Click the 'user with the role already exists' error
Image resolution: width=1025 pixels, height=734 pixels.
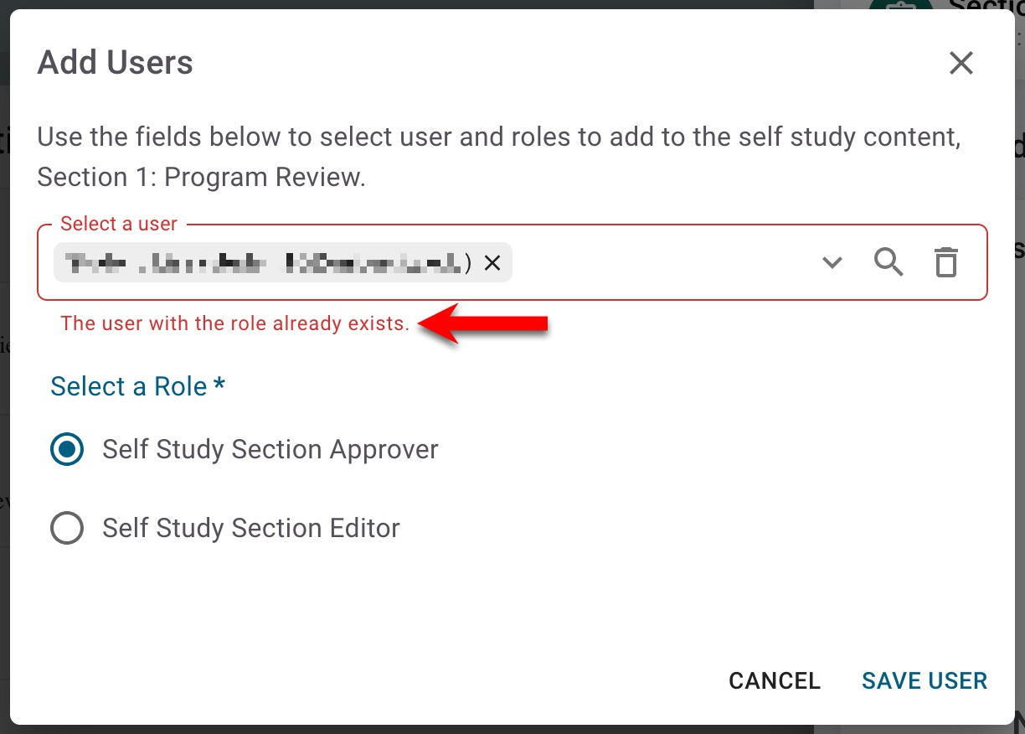(235, 323)
